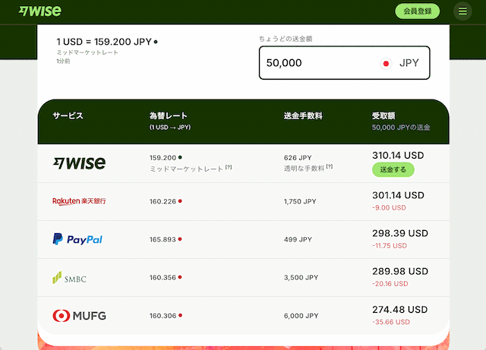Click the red dot beside PayPal rate 165.893
The image size is (486, 350).
180,239
